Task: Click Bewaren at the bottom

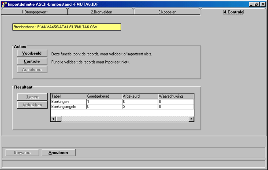Action: [x=21, y=152]
